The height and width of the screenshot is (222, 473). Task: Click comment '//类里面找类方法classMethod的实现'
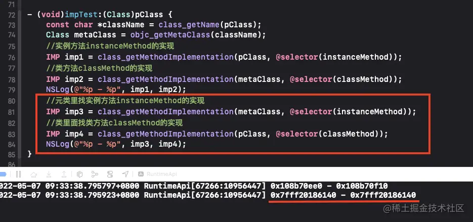tap(114, 123)
